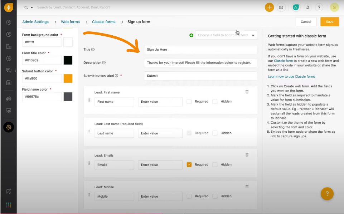The image size is (344, 214).
Task: Expand the search filter dropdown arrow
Action: pyautogui.click(x=32, y=7)
